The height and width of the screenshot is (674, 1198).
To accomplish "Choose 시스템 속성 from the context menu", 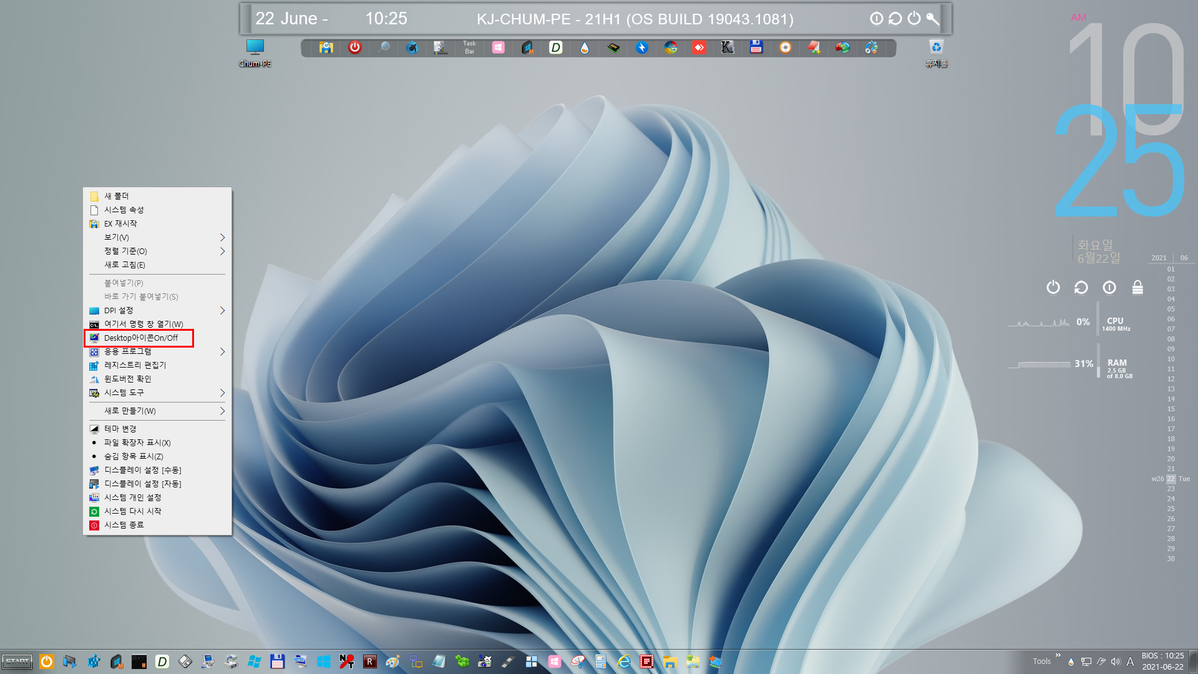I will click(157, 210).
